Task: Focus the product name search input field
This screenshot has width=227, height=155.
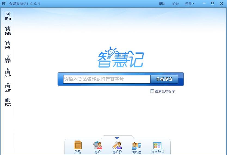Action: tap(107, 79)
